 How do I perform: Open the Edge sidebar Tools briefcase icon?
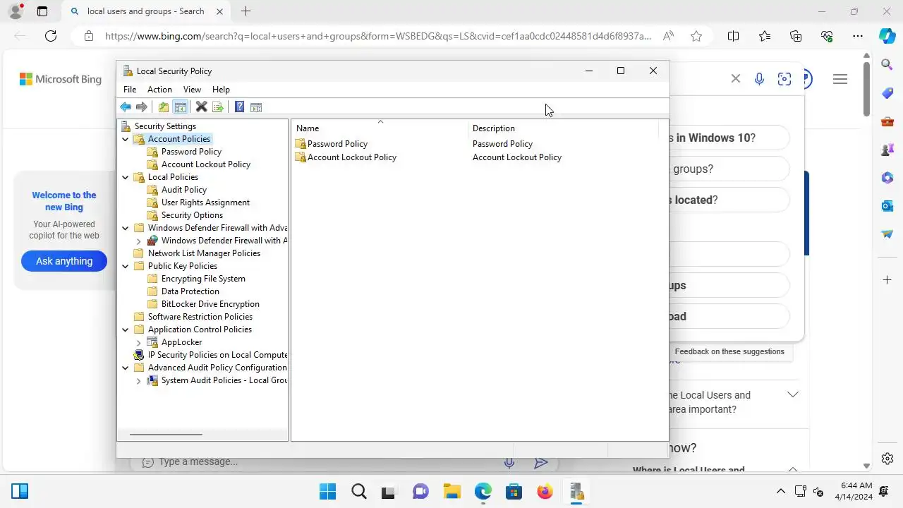[887, 121]
